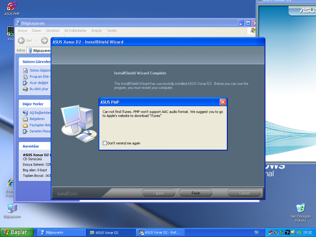Click the Paylaşılan Belgeler folder icon
The width and height of the screenshot is (316, 237).
[25, 125]
